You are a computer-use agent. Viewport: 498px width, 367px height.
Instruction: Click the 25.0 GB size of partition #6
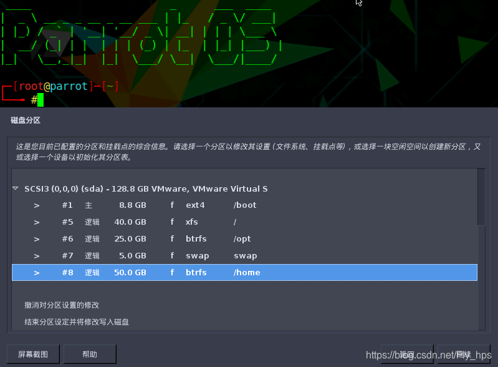tap(130, 239)
